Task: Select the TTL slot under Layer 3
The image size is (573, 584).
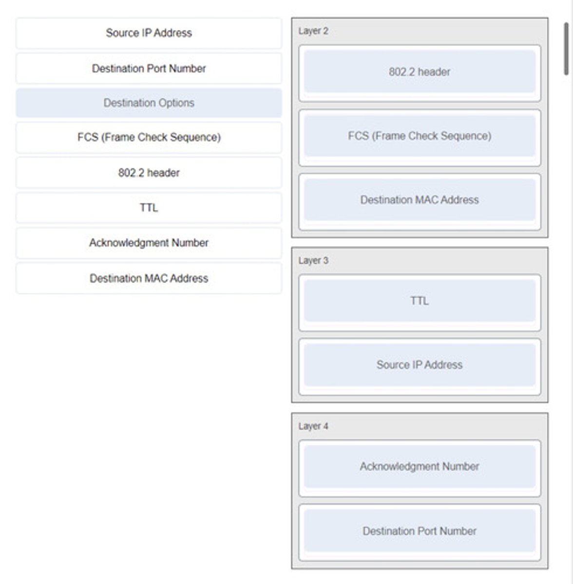Action: (x=420, y=301)
